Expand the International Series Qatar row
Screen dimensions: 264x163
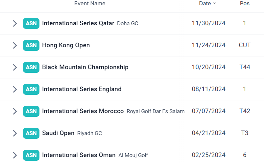(x=15, y=23)
